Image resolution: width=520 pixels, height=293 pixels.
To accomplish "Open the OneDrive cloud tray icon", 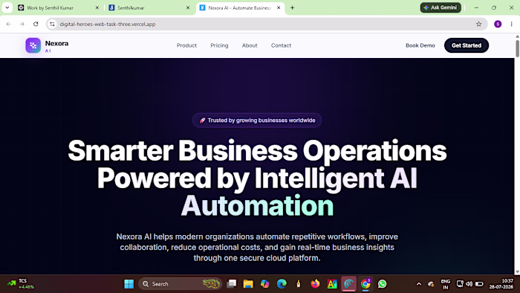I will coord(431,284).
